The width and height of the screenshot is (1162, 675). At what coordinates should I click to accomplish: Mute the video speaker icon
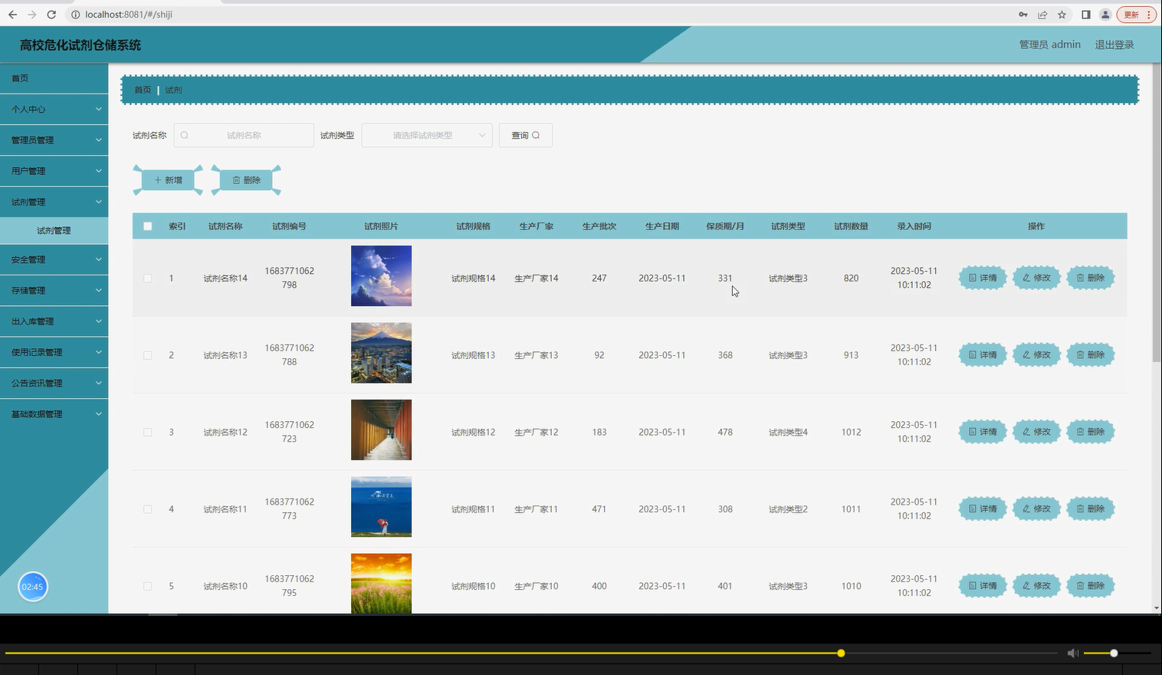pos(1072,653)
